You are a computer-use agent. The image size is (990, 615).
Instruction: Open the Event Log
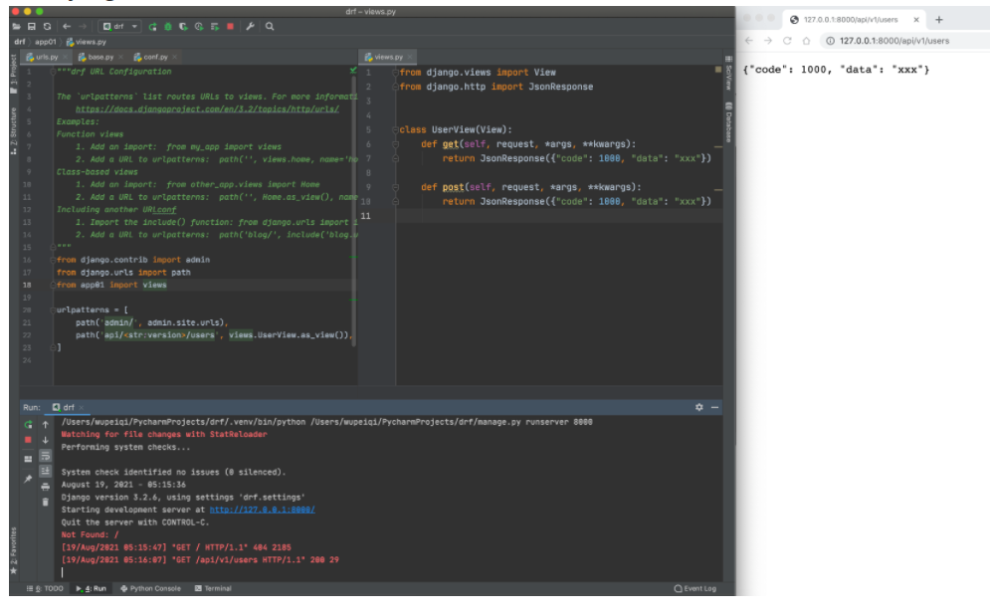point(695,589)
